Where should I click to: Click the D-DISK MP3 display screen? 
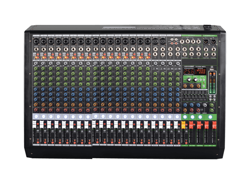200,71
